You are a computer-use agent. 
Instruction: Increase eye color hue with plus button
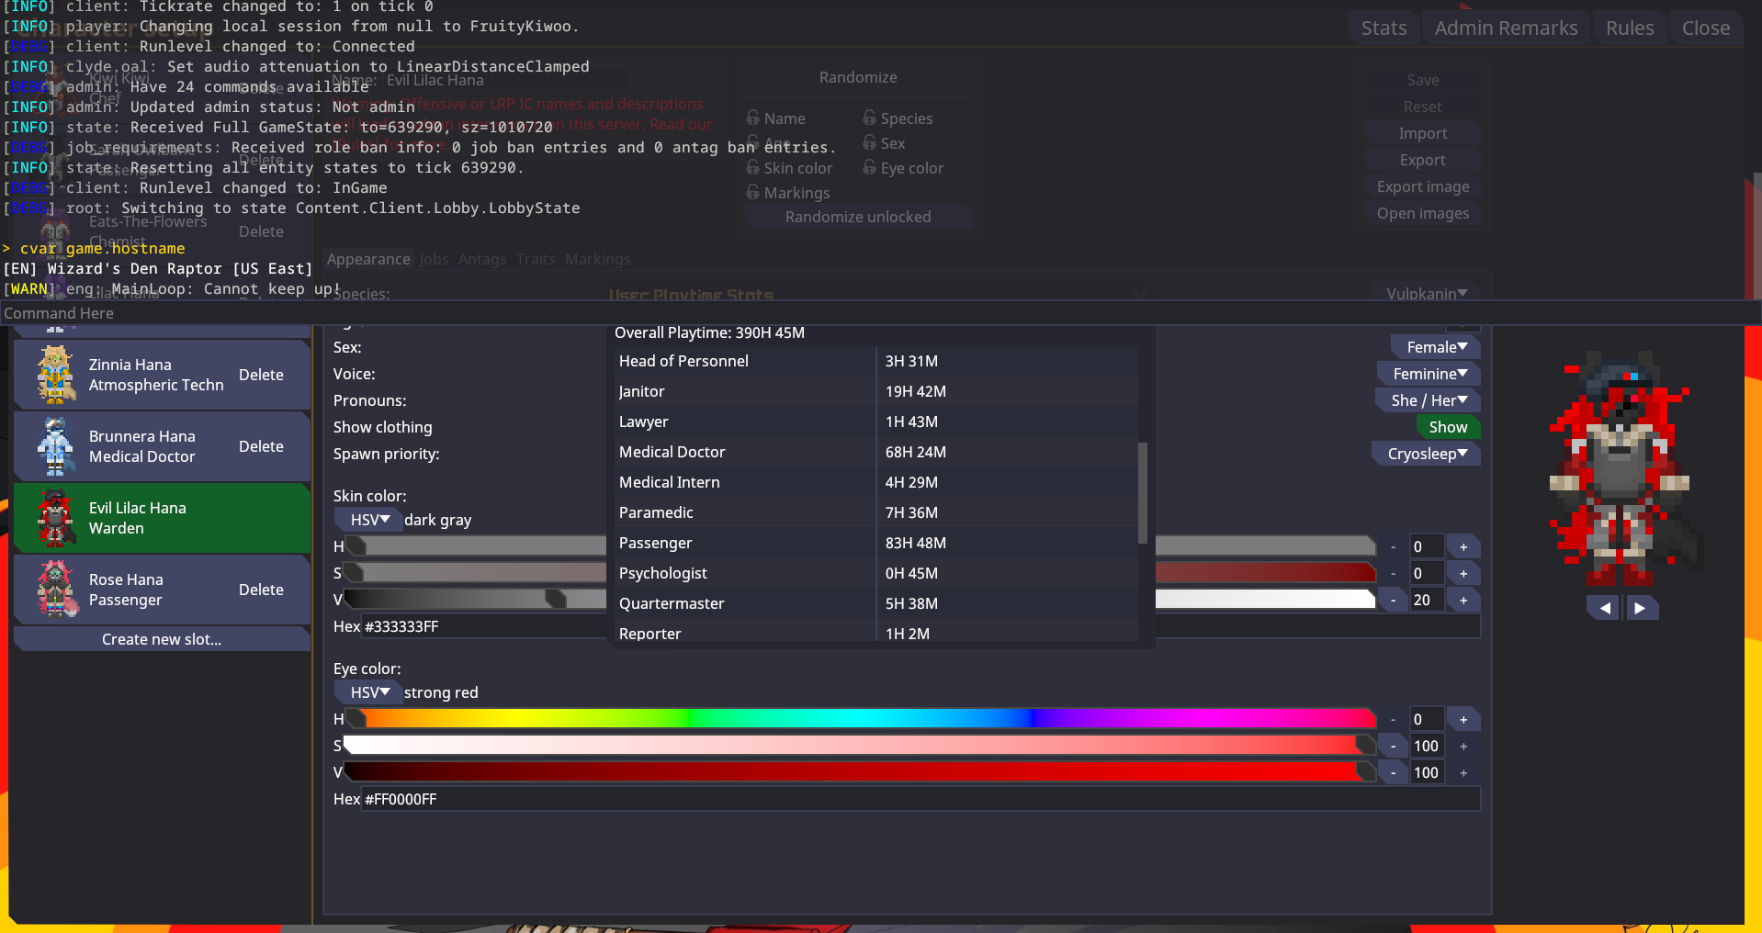pos(1463,720)
